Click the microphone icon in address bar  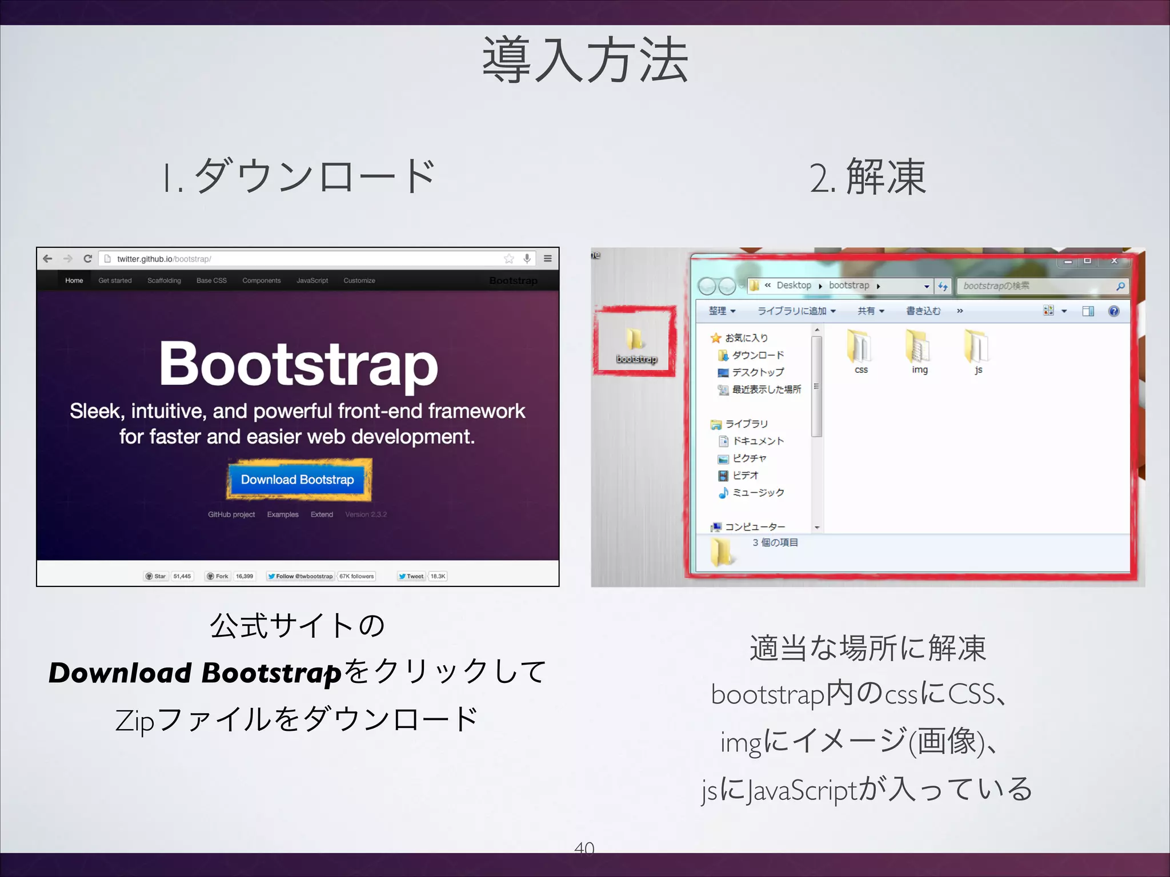527,259
